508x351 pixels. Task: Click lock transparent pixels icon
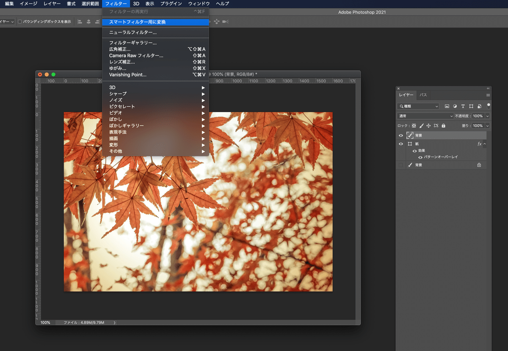click(x=414, y=126)
